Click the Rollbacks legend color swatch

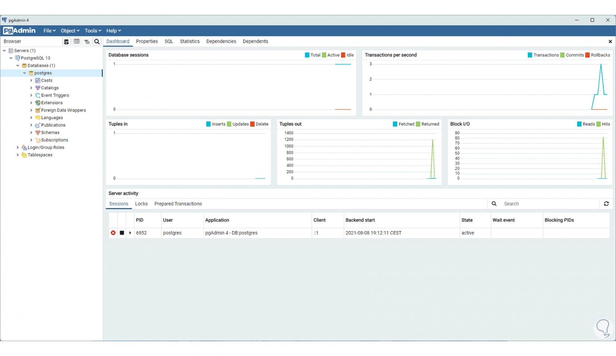click(587, 55)
